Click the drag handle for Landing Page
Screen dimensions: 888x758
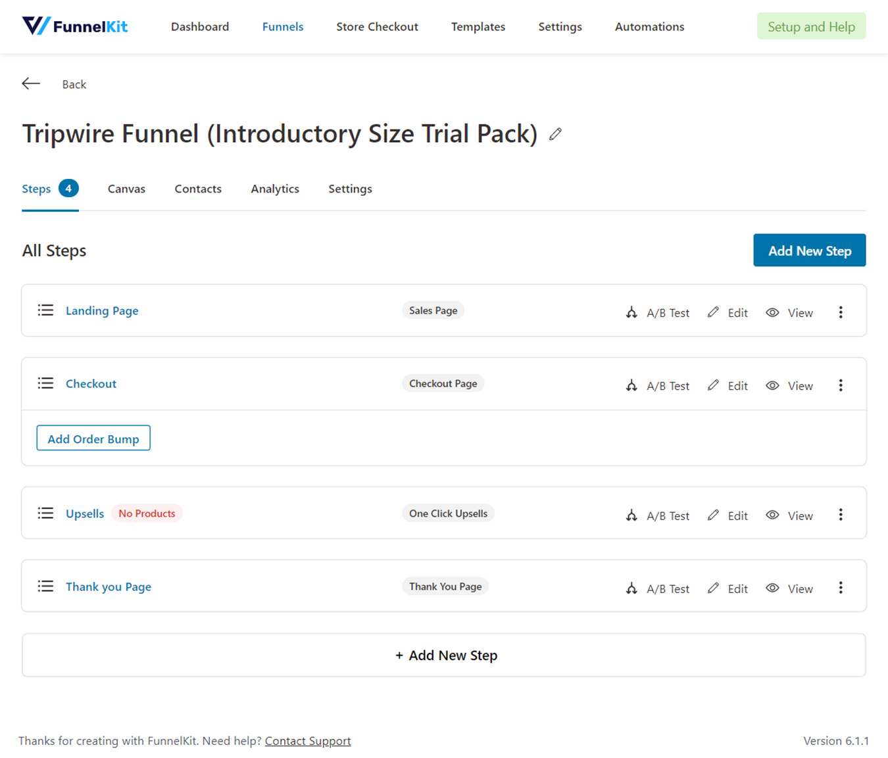tap(45, 310)
